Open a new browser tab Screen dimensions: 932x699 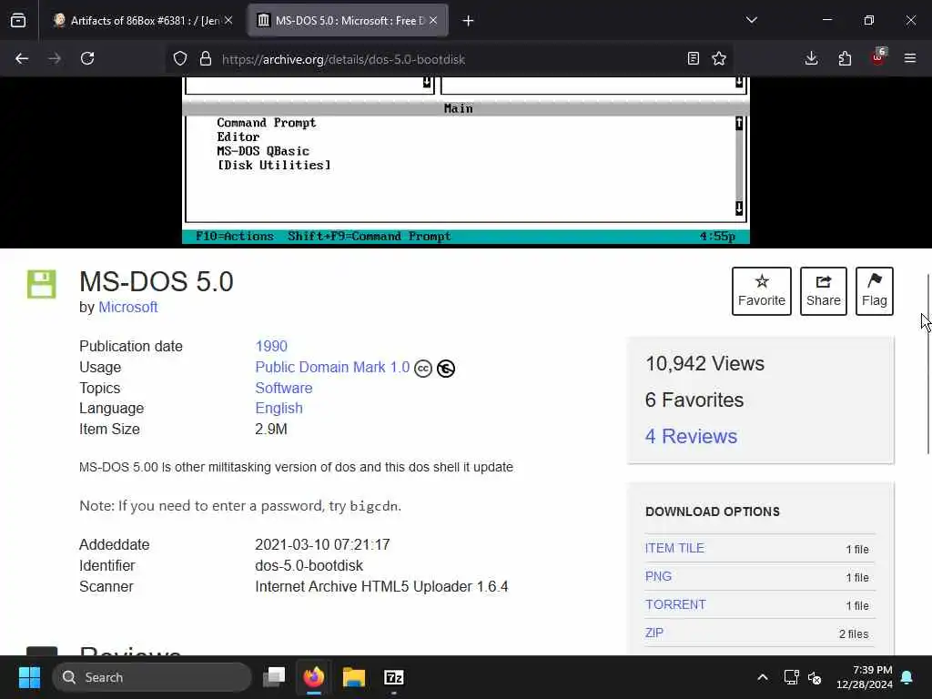[x=469, y=21]
